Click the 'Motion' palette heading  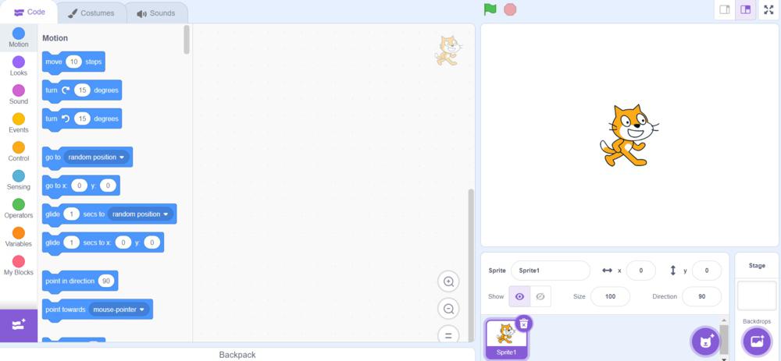coord(55,37)
